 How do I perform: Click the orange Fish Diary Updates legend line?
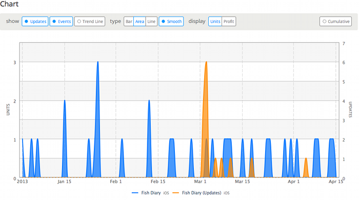pyautogui.click(x=175, y=193)
